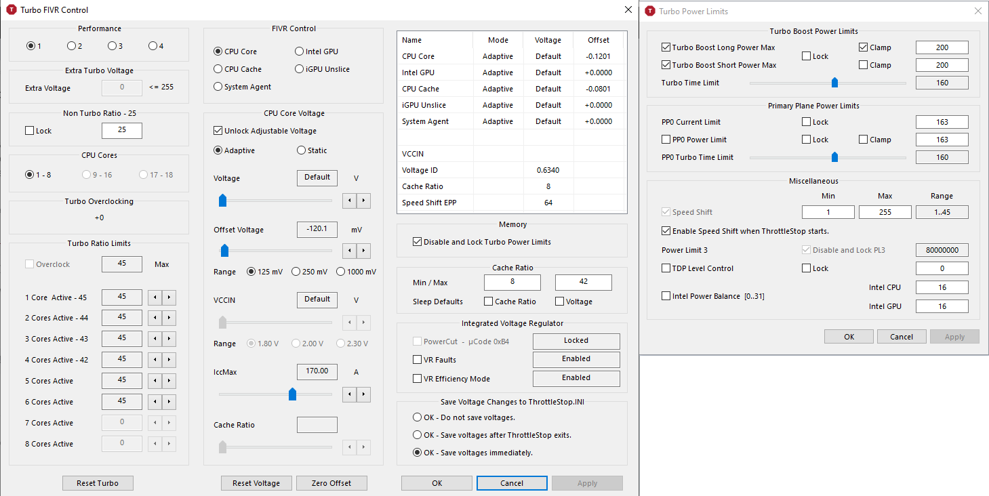Enable the VR Faults checkbox

pyautogui.click(x=417, y=360)
